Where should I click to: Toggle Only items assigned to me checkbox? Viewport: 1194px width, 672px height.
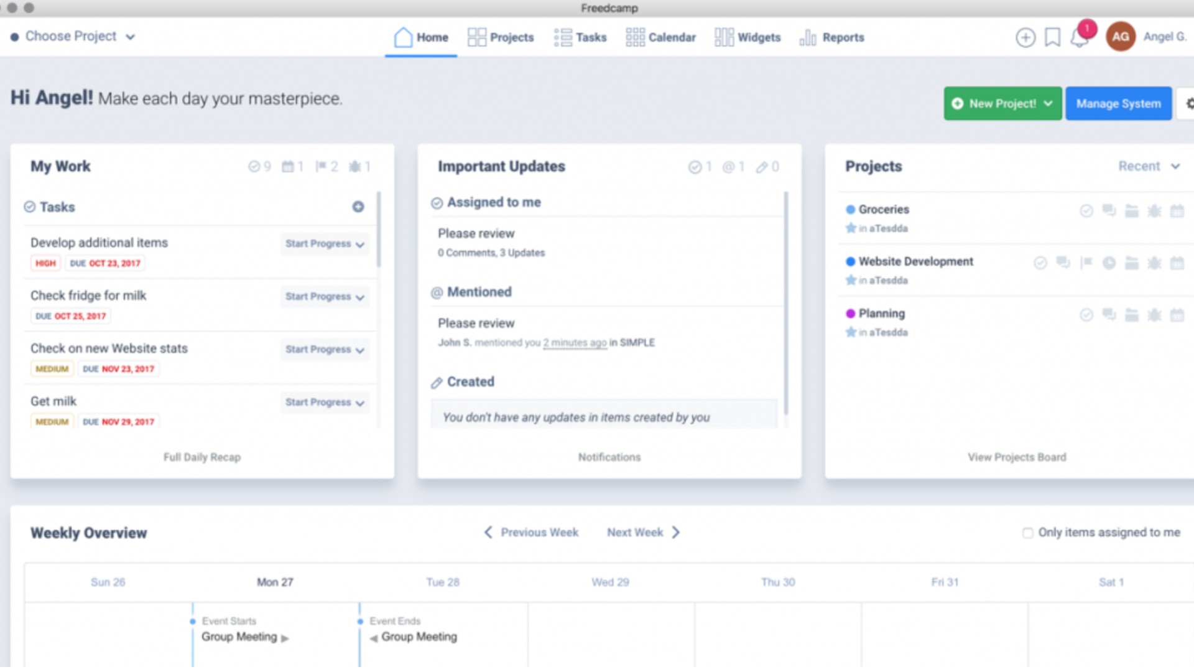(x=1026, y=533)
